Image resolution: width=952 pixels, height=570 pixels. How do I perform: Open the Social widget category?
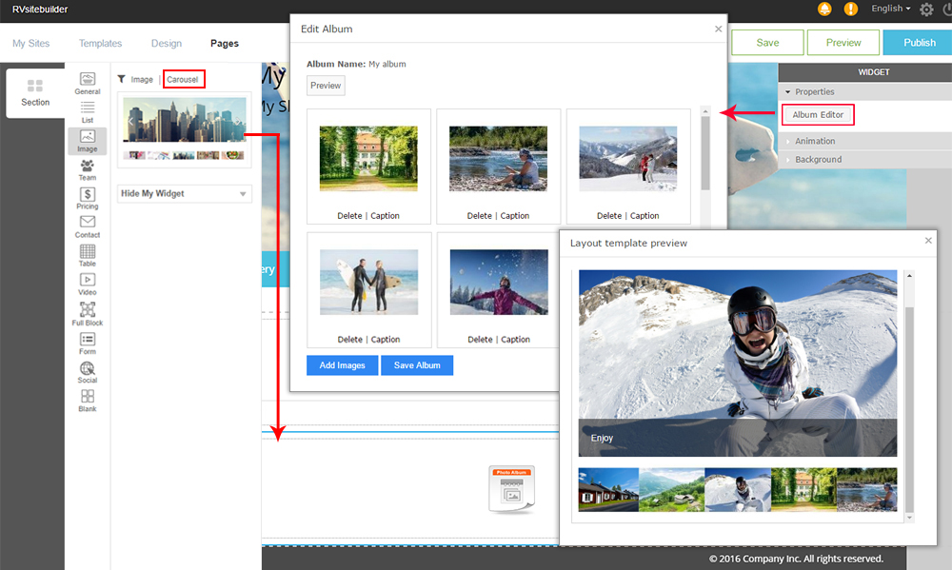click(x=87, y=371)
